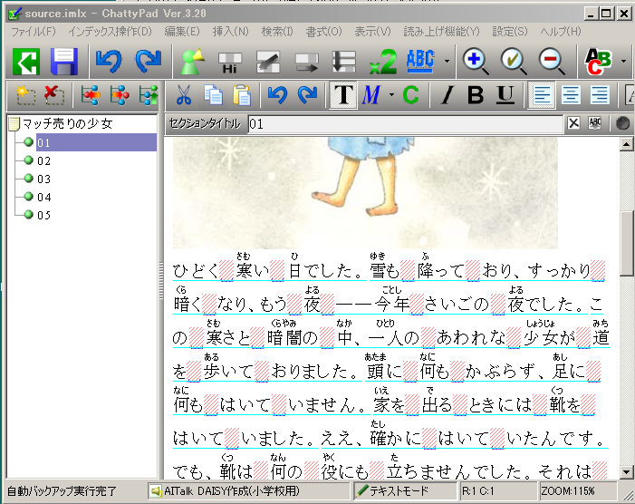The height and width of the screenshot is (504, 635).
Task: Click the move index up icon
Action: [149, 95]
